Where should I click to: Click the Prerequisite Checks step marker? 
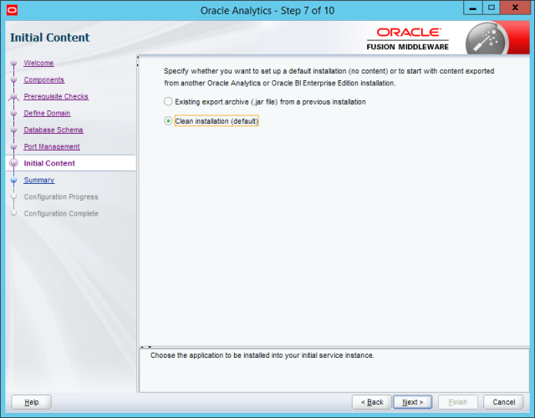click(13, 97)
